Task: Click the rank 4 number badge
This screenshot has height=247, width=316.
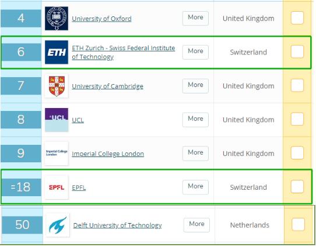Action: coord(21,18)
